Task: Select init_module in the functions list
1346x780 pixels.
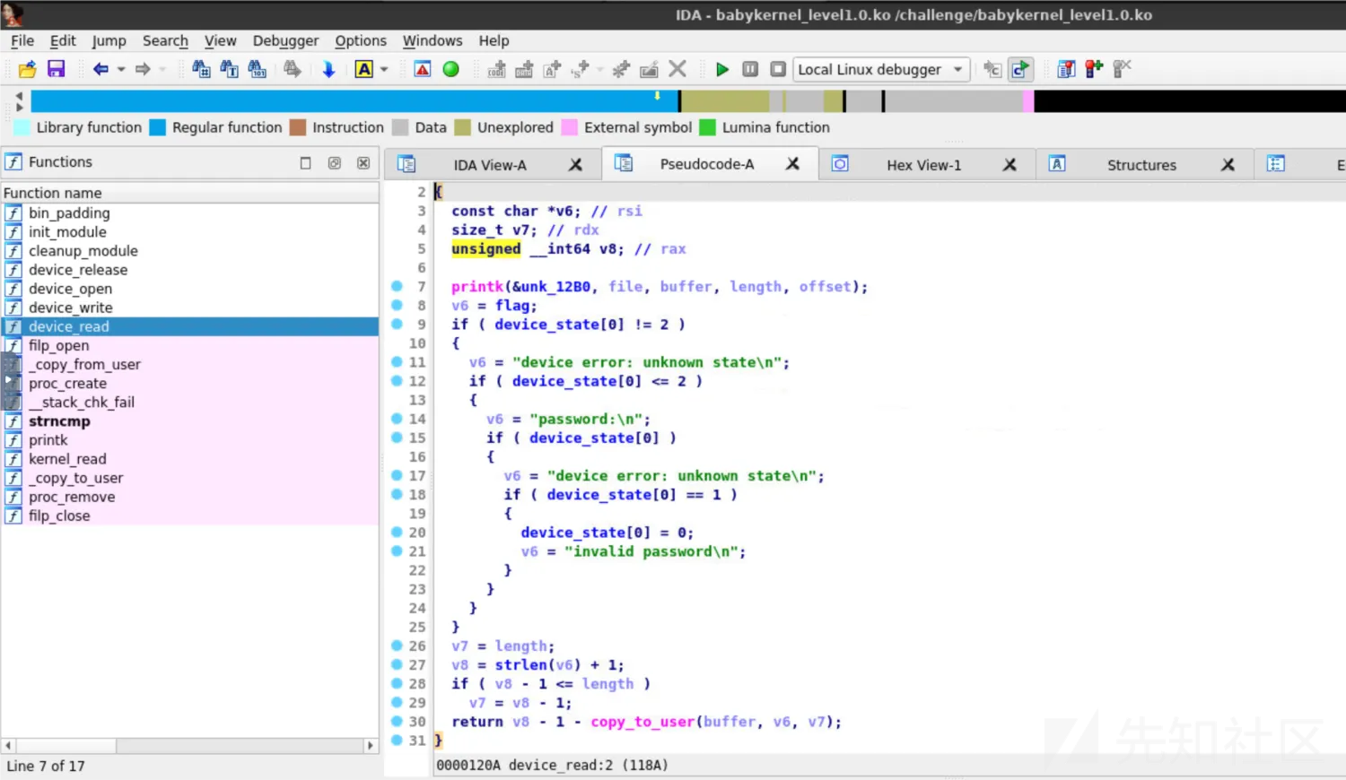Action: 190,232
